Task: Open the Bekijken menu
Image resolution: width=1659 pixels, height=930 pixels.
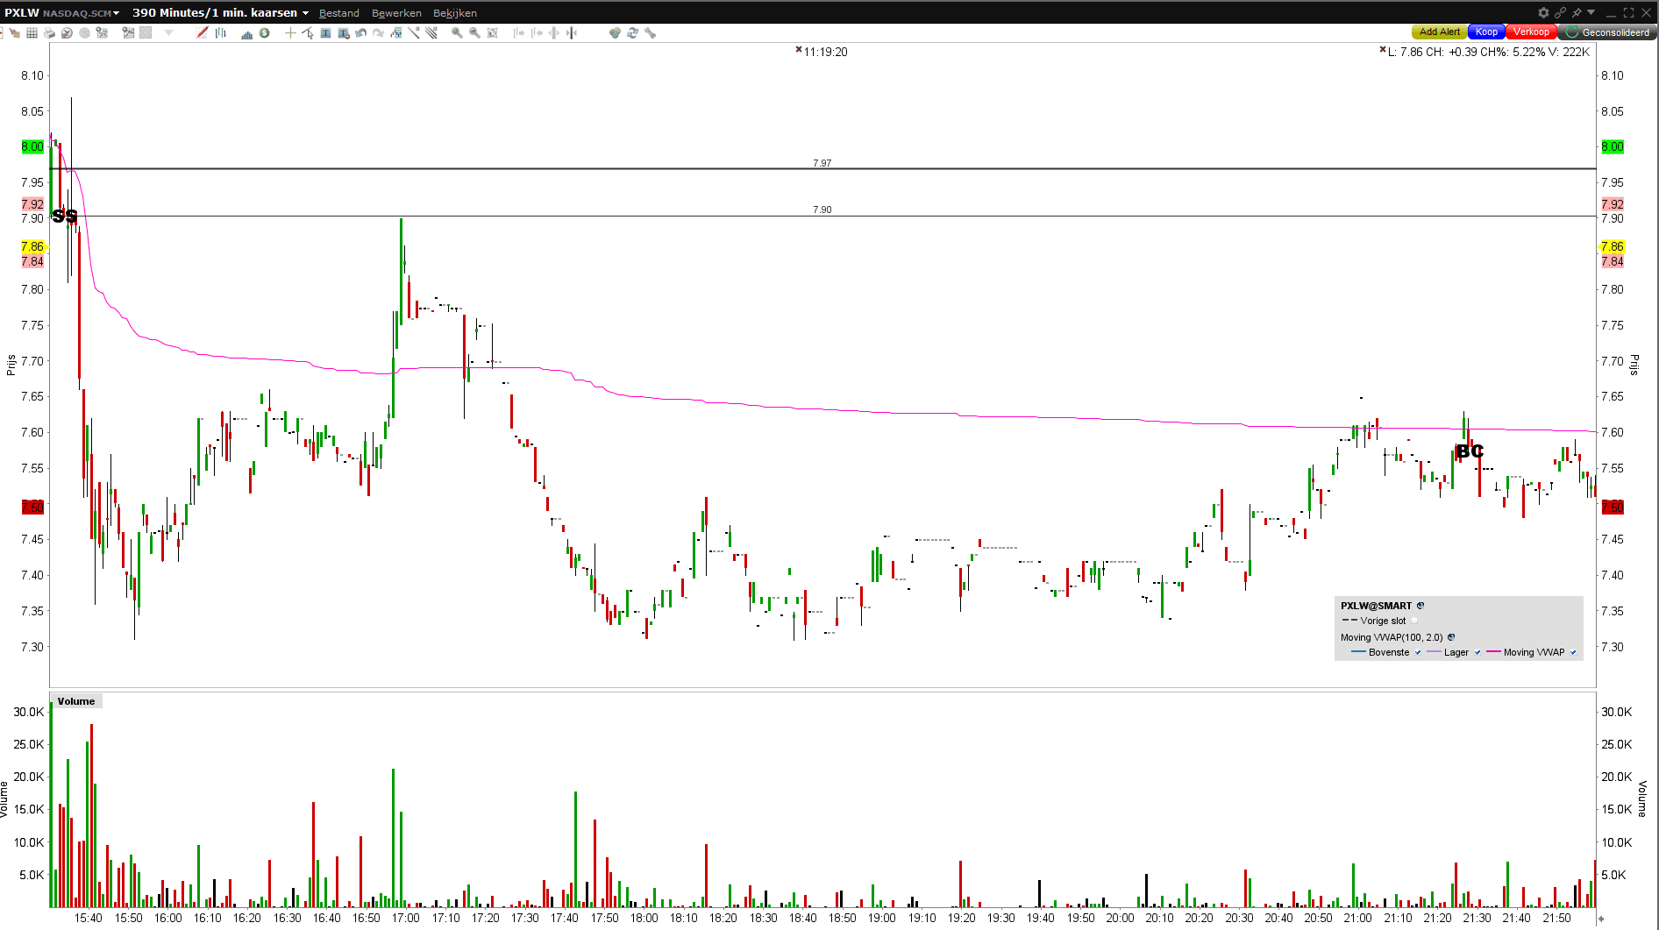Action: pyautogui.click(x=455, y=13)
